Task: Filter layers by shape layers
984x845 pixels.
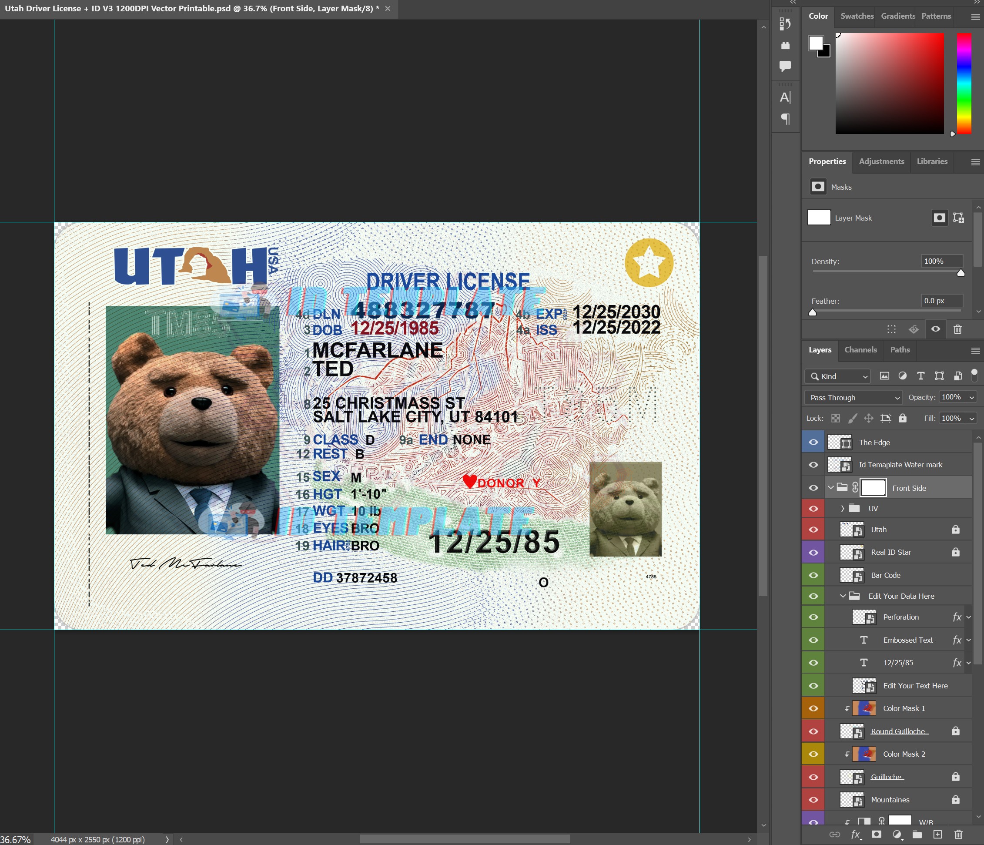Action: [939, 376]
